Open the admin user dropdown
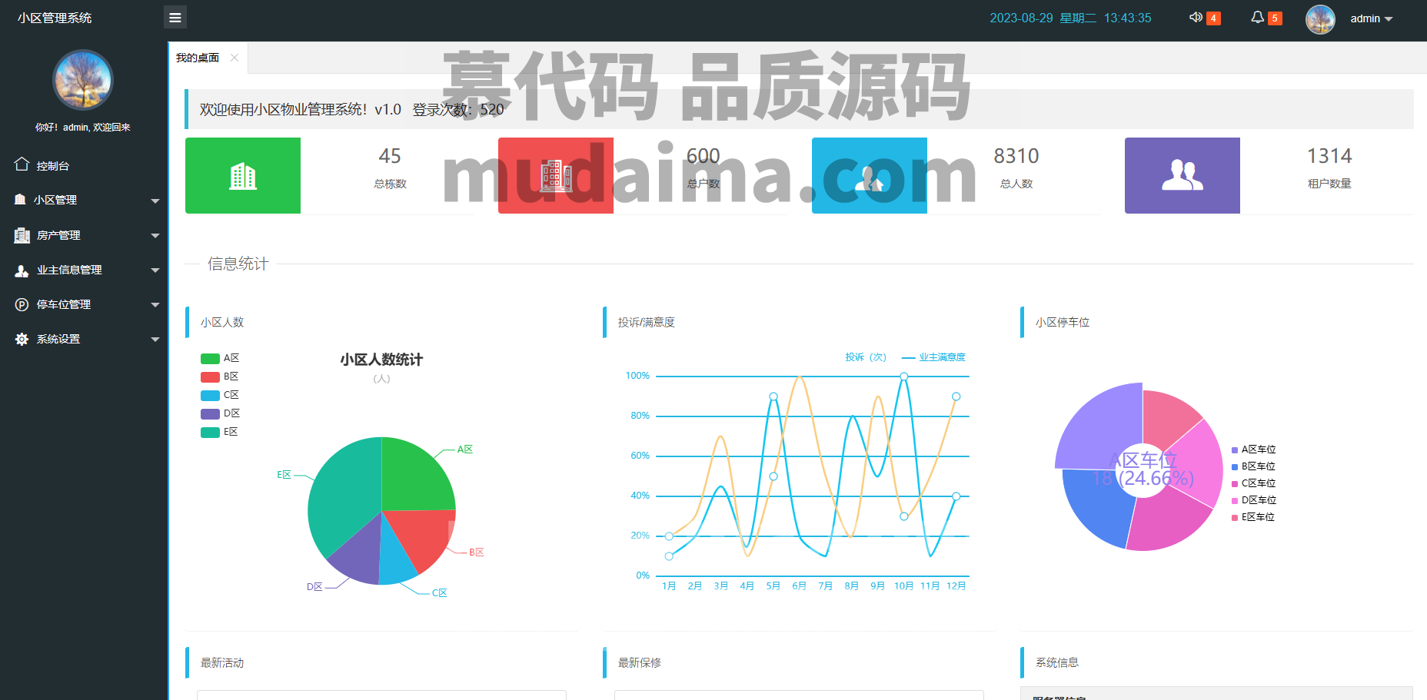The height and width of the screenshot is (700, 1427). (1371, 18)
